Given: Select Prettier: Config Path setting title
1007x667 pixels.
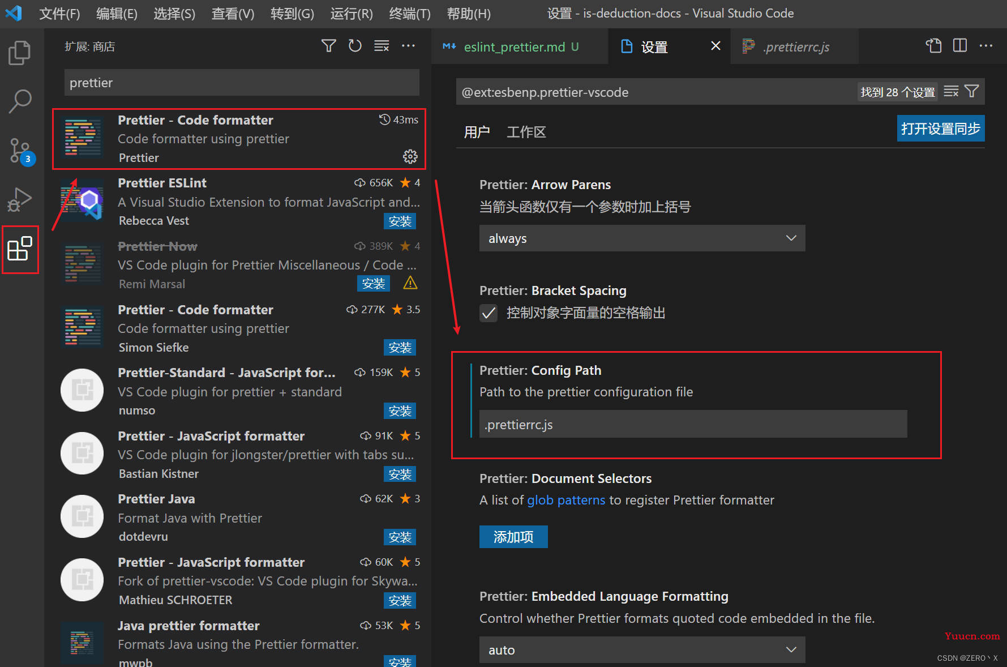Looking at the screenshot, I should pos(541,370).
